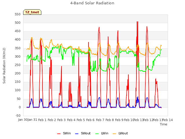Click the Feb 6 date label
The width and height of the screenshot is (185, 139).
tap(90, 120)
